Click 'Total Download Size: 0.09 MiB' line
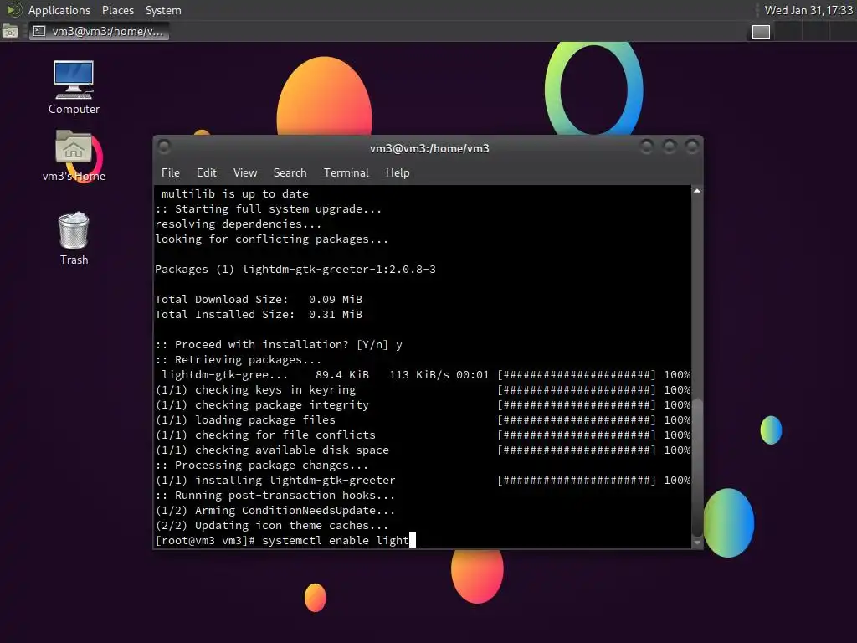The height and width of the screenshot is (643, 857). coord(259,299)
